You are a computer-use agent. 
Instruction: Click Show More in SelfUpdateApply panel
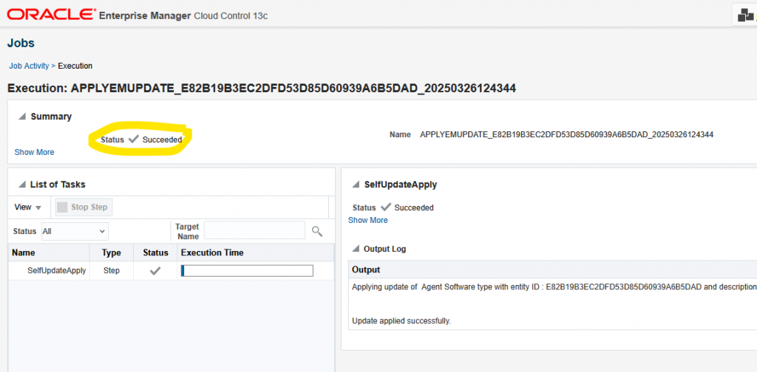(367, 220)
